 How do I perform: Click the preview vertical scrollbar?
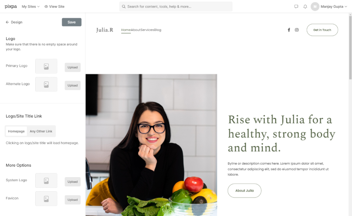pyautogui.click(x=350, y=47)
